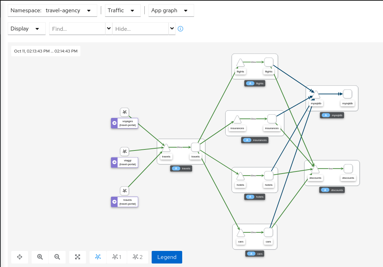The height and width of the screenshot is (267, 383).
Task: Click the travels service triangle node
Action: 166,148
